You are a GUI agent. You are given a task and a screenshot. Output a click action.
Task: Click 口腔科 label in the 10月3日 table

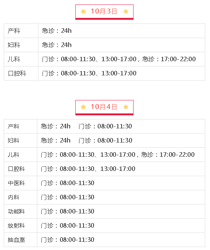pyautogui.click(x=17, y=74)
